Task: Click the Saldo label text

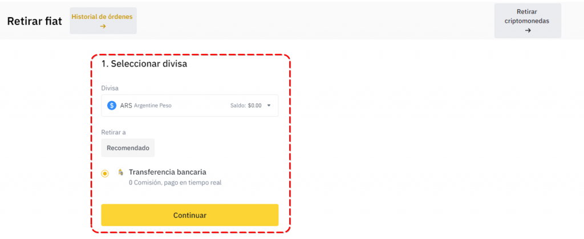Action: [x=237, y=106]
